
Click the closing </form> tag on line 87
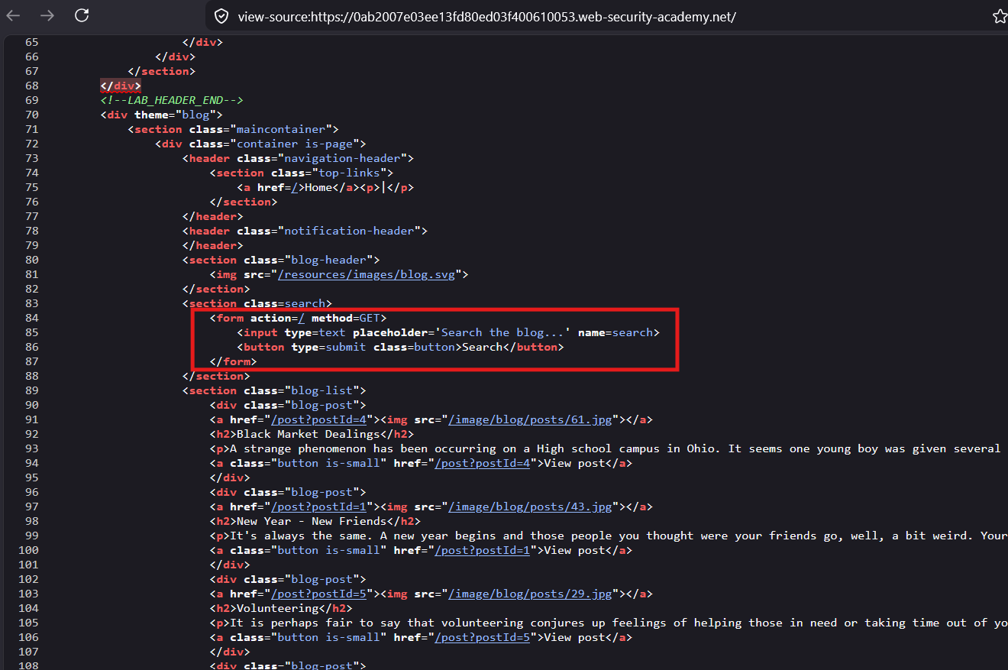click(x=233, y=361)
